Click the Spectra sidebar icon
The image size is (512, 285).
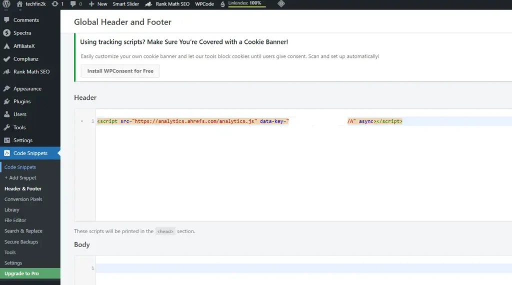tap(7, 33)
